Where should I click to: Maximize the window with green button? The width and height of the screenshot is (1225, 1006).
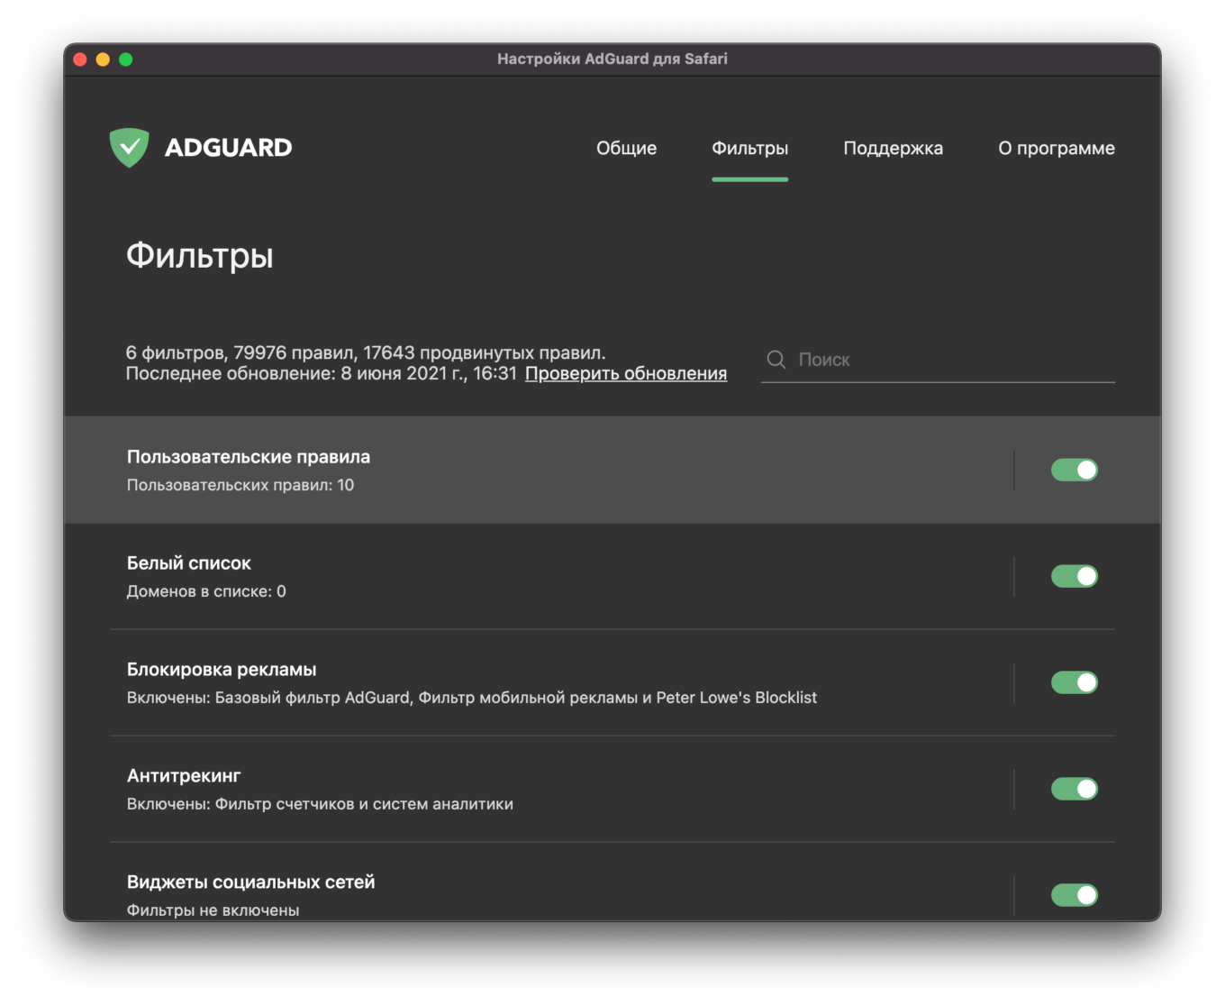click(x=126, y=59)
